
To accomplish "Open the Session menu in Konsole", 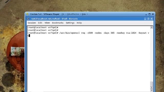I will [32, 23].
